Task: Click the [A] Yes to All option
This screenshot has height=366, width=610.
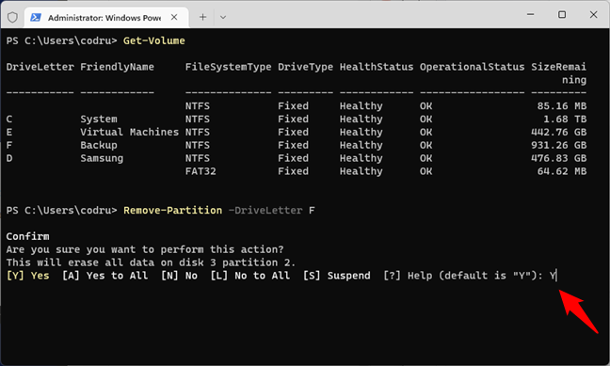Action: tap(105, 276)
